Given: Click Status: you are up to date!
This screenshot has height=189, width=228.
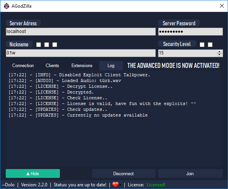Looking at the screenshot, I should pyautogui.click(x=80, y=185).
